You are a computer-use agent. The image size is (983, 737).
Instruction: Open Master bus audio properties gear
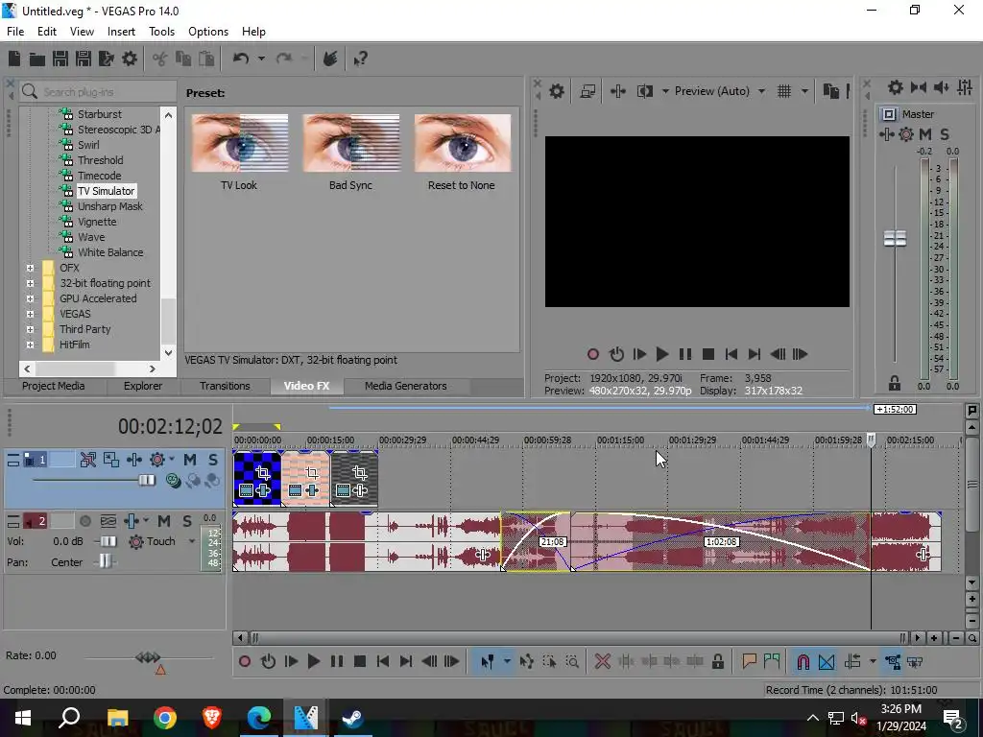pyautogui.click(x=896, y=87)
